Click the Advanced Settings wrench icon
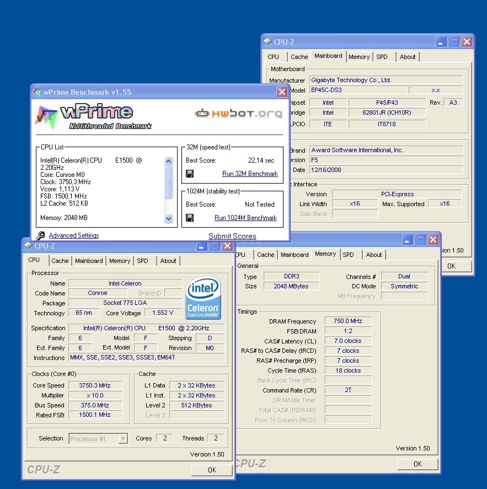The width and height of the screenshot is (487, 489). 40,235
